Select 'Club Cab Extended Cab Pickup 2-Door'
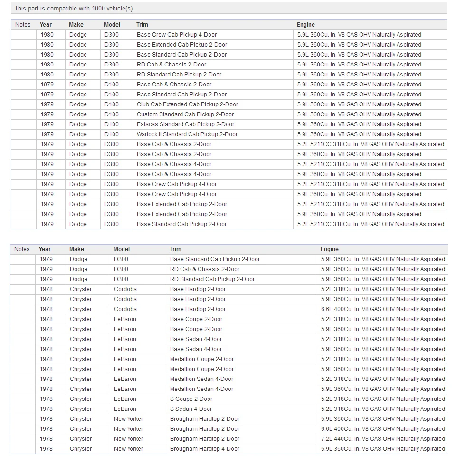 click(x=187, y=104)
